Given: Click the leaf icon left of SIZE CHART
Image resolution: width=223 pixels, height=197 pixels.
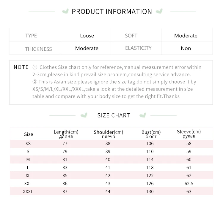Looking at the screenshot, I should coord(84,115).
